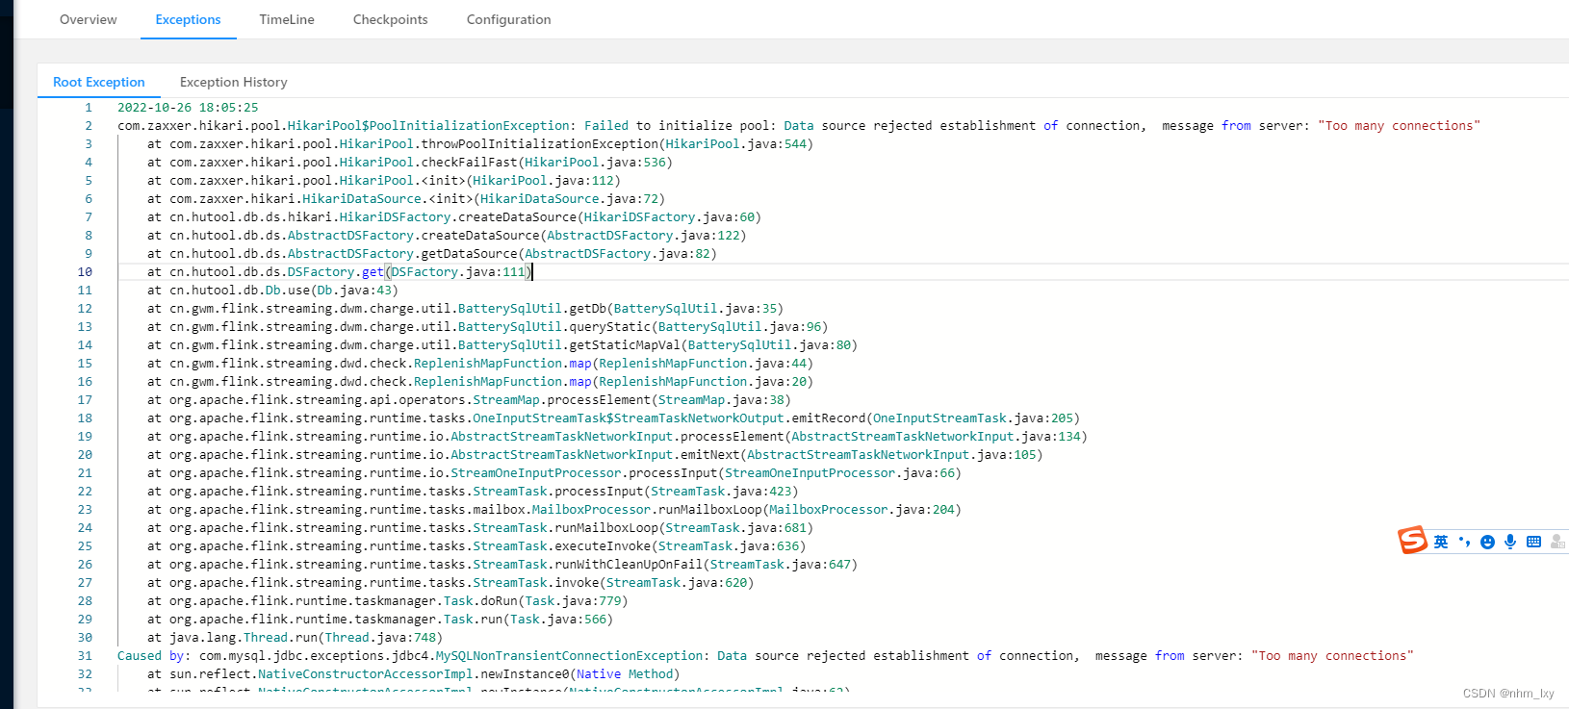The height and width of the screenshot is (709, 1569).
Task: Click BatterySqlUtil.java:35 on line 12
Action: tap(695, 309)
